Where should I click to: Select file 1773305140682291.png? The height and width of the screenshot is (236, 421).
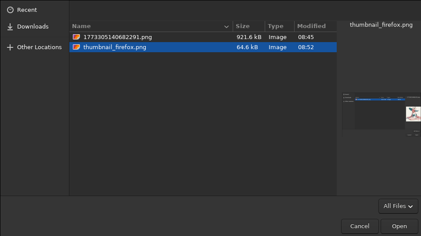pos(203,37)
